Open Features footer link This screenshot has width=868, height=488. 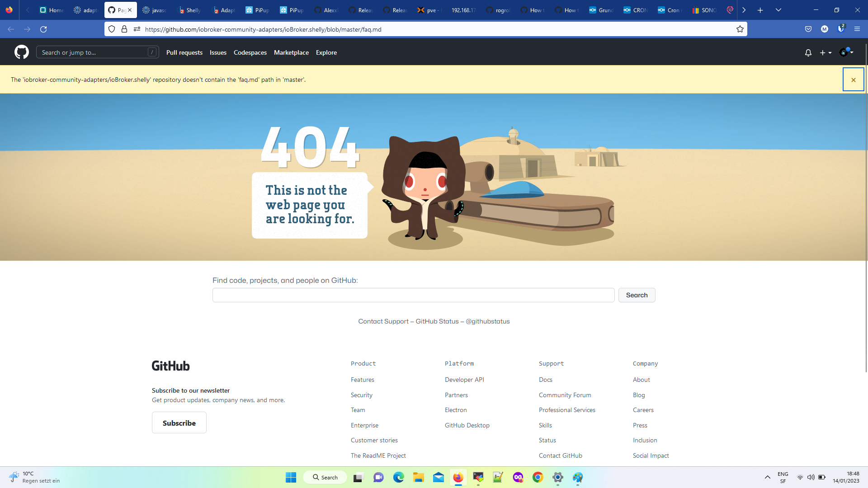point(363,380)
